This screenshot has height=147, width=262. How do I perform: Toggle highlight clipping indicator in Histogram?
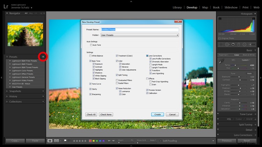(x=254, y=19)
